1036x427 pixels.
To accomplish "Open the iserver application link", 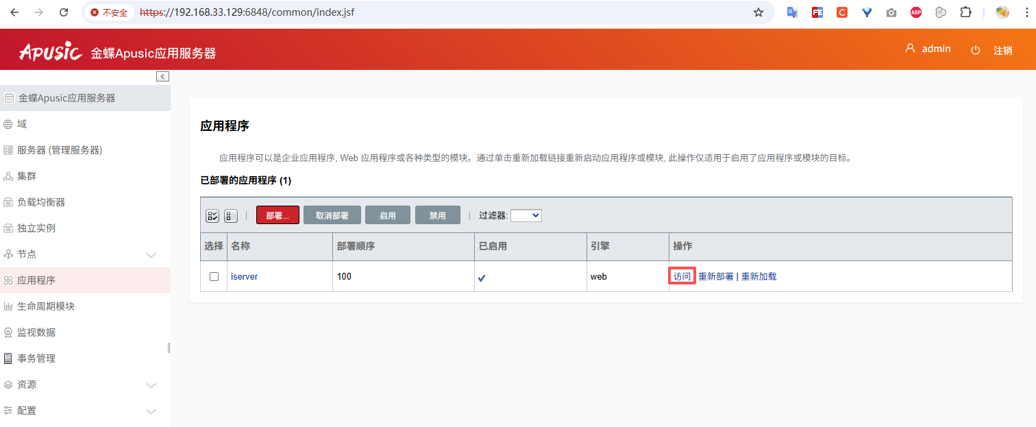I will click(x=245, y=276).
